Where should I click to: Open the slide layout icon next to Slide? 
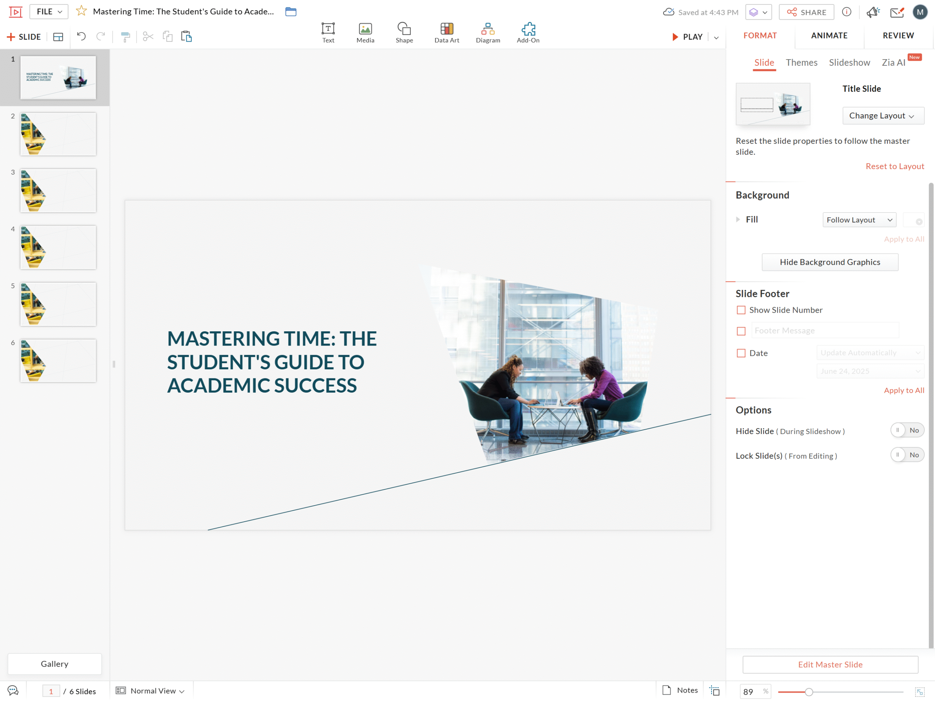58,37
